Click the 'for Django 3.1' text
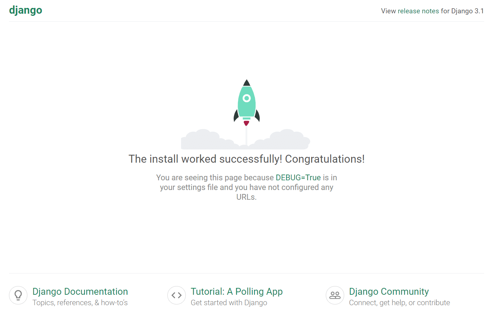Image resolution: width=486 pixels, height=312 pixels. (462, 11)
